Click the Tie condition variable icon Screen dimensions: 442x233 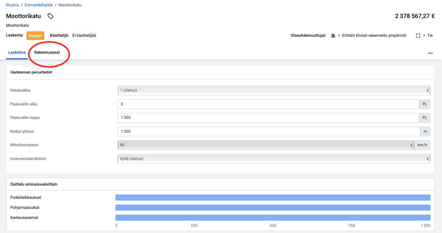tap(418, 36)
